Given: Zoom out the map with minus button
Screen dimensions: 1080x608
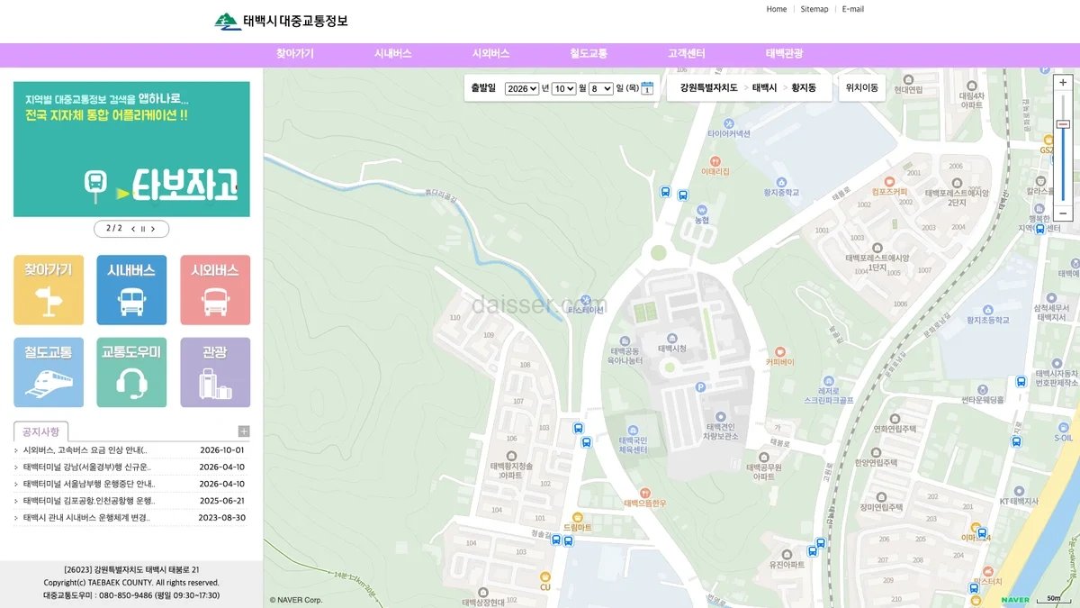Looking at the screenshot, I should pos(1063,213).
